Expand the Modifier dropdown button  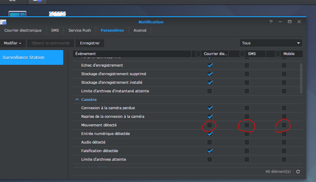coord(12,43)
